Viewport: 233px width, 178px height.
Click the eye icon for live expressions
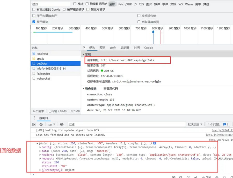point(62,124)
